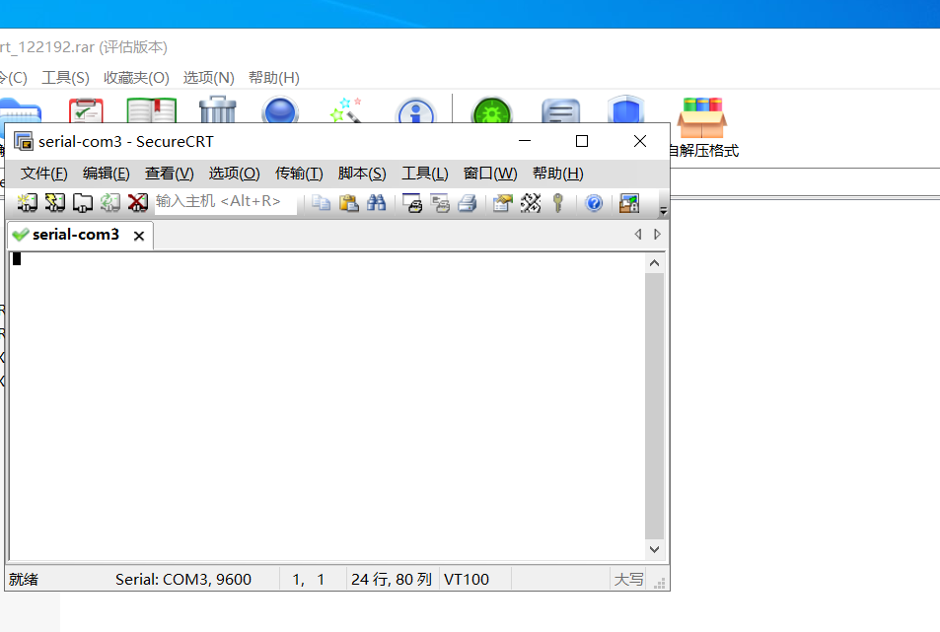Click the Info icon in WinRAR toolbar
This screenshot has width=940, height=632.
coord(415,110)
